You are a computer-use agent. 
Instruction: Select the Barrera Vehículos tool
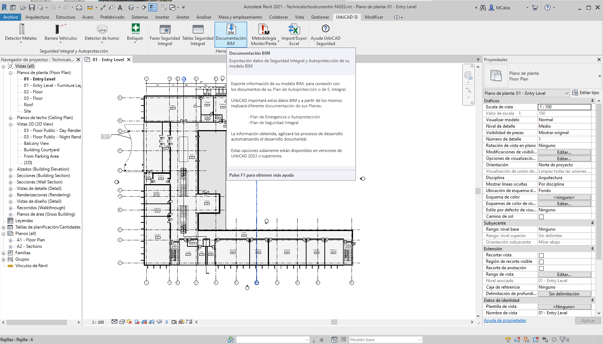(x=60, y=29)
